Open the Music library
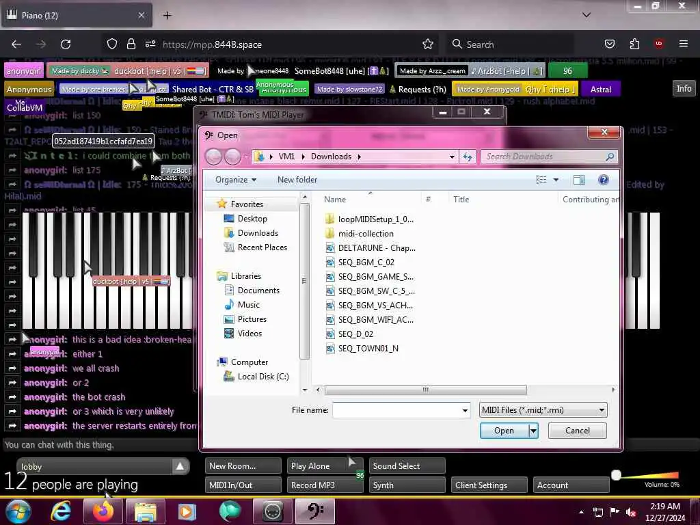The image size is (700, 525). point(248,305)
